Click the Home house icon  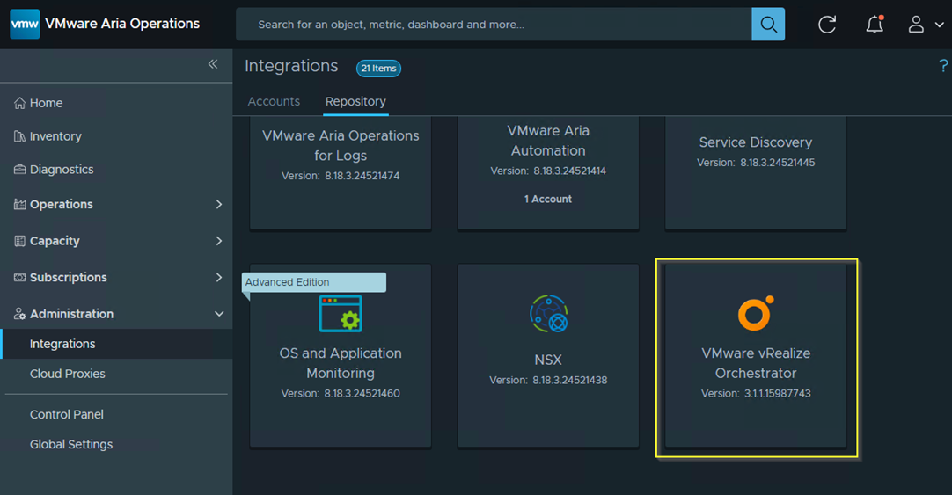(x=20, y=103)
